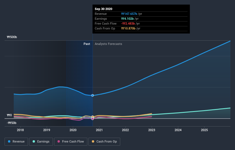The image size is (235, 150).
Task: Select the 2022 x-axis label
Action: (x=125, y=130)
